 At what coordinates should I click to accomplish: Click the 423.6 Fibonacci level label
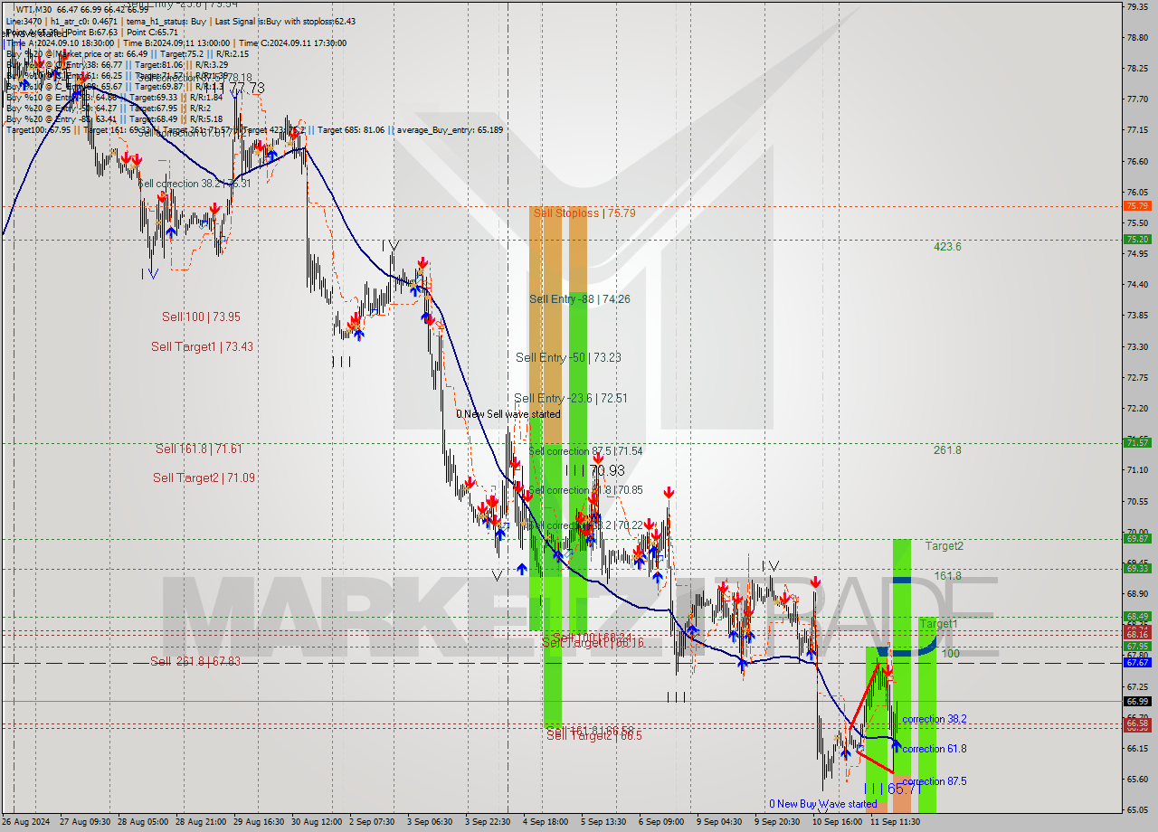(947, 246)
